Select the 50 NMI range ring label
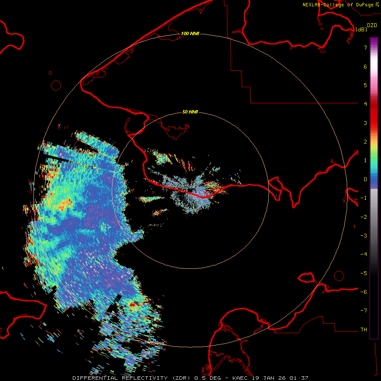 coord(190,112)
